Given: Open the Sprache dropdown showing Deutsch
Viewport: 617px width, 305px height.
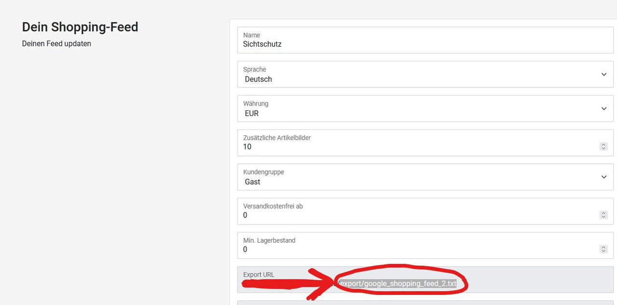Looking at the screenshot, I should coord(425,74).
